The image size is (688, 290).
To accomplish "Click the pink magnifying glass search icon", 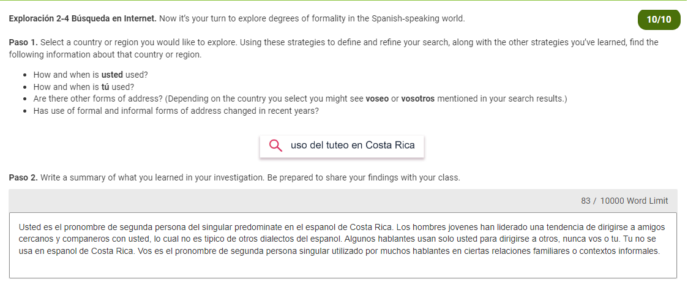I will coord(275,145).
